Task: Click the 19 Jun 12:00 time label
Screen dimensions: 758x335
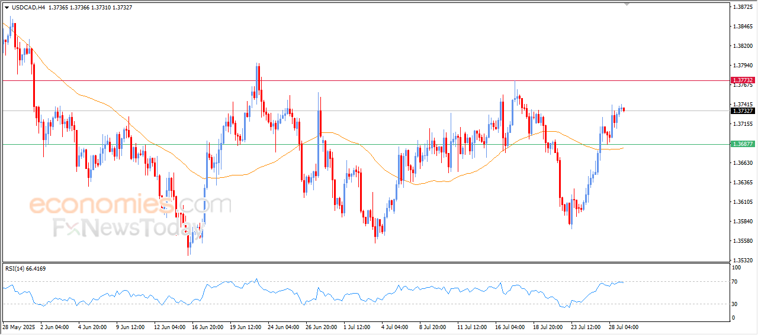Action: click(246, 327)
